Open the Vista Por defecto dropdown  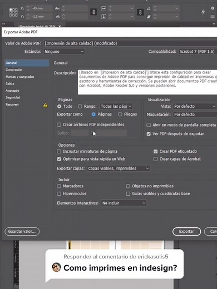coord(195,106)
